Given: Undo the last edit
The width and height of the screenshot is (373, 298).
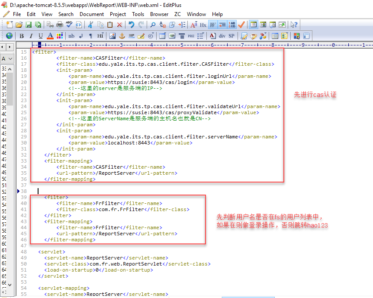Looking at the screenshot, I should (x=131, y=25).
